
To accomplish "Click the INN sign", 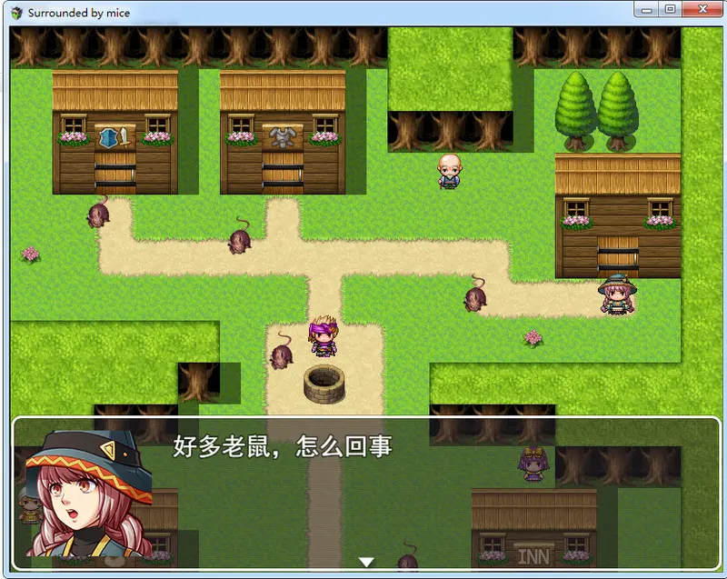I will pos(533,554).
